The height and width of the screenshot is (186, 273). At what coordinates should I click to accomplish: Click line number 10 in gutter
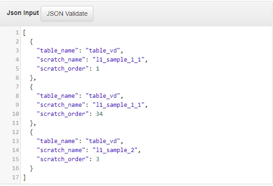coord(15,114)
